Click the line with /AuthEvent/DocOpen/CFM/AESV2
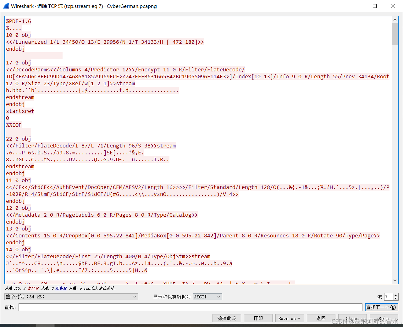This screenshot has width=403, height=327. [198, 187]
